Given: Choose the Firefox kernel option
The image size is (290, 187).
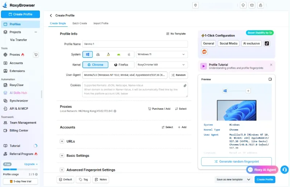Looking at the screenshot, I should click(x=121, y=65).
